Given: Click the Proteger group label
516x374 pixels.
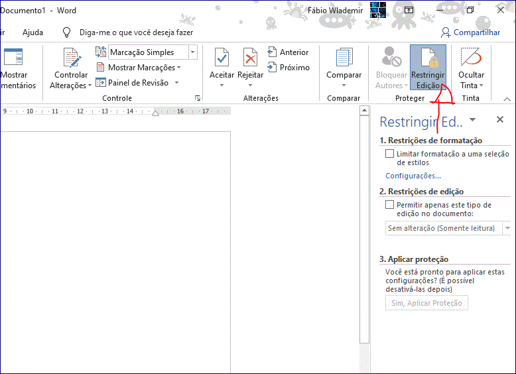Looking at the screenshot, I should [410, 98].
